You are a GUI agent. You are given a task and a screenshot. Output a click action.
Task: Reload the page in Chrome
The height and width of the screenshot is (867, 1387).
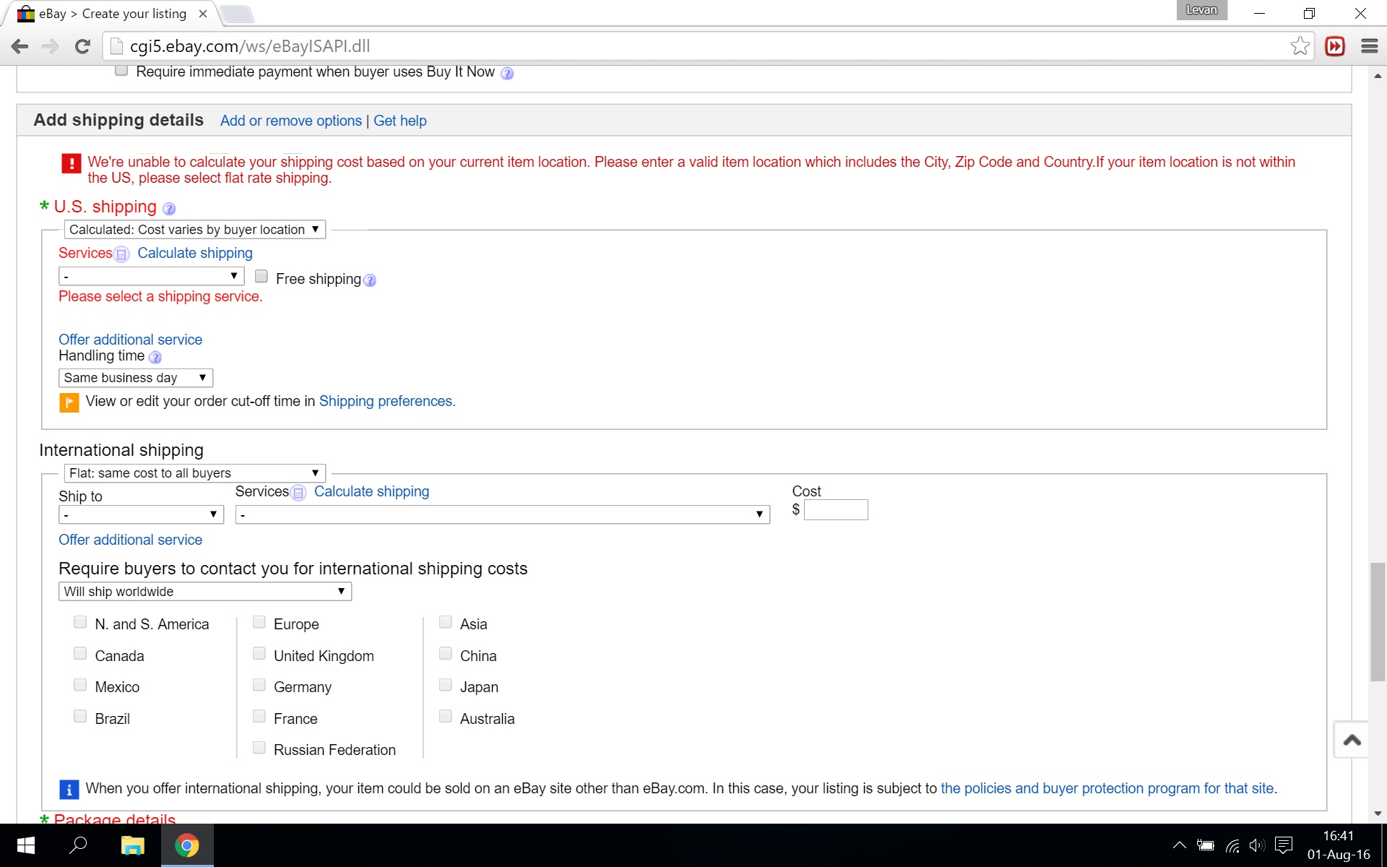pyautogui.click(x=82, y=46)
